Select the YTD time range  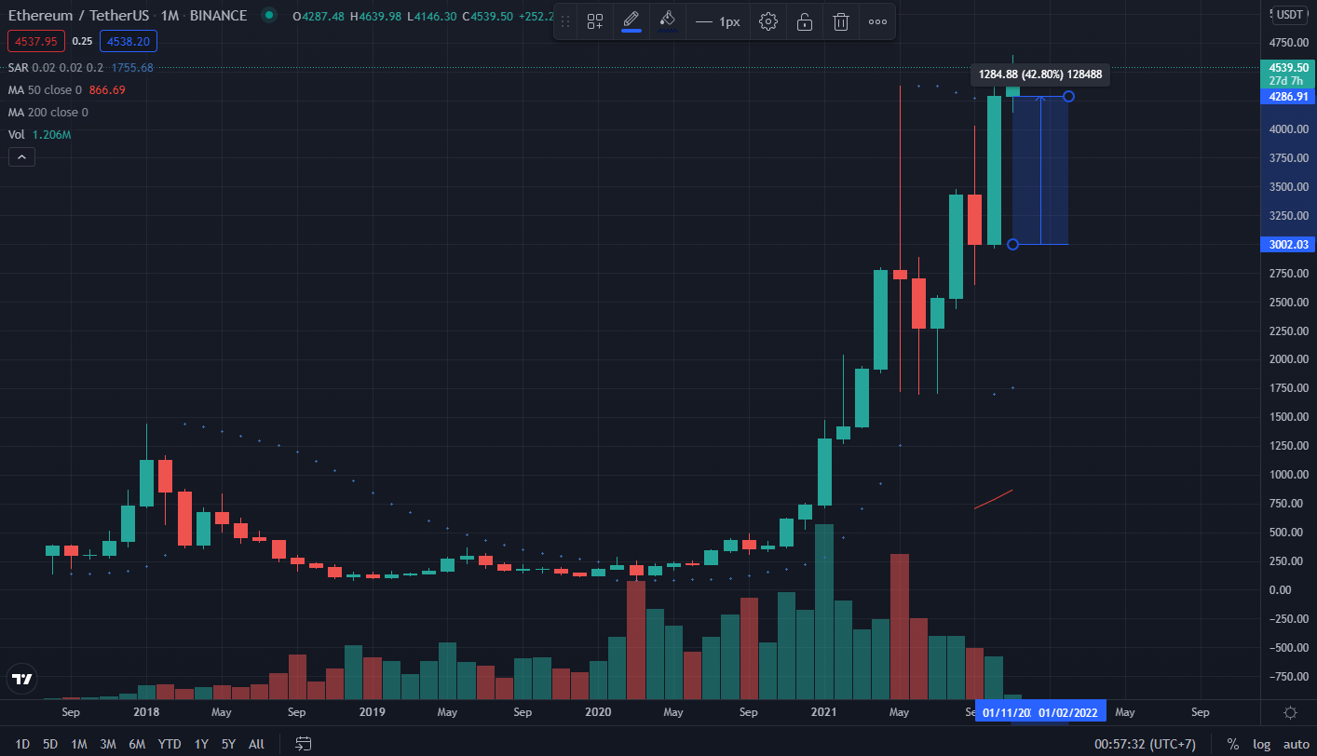click(170, 744)
